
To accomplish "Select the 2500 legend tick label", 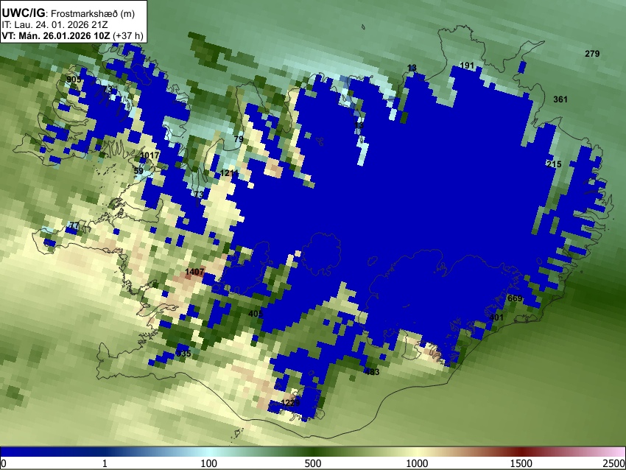I will pyautogui.click(x=615, y=463).
